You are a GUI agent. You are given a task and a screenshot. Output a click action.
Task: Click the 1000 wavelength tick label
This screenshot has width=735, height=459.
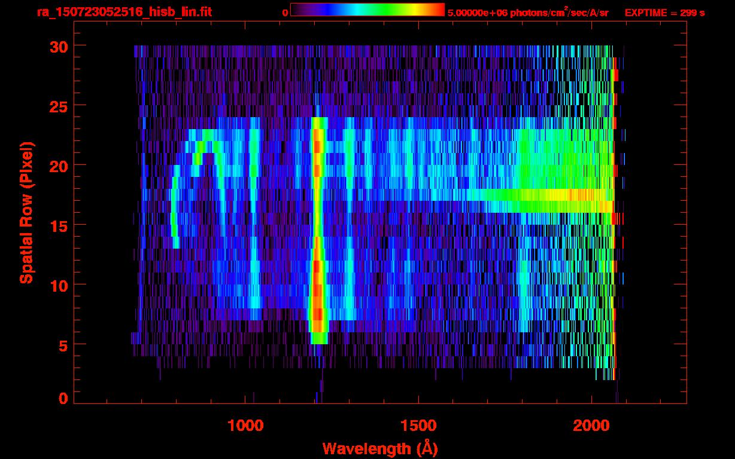point(245,426)
